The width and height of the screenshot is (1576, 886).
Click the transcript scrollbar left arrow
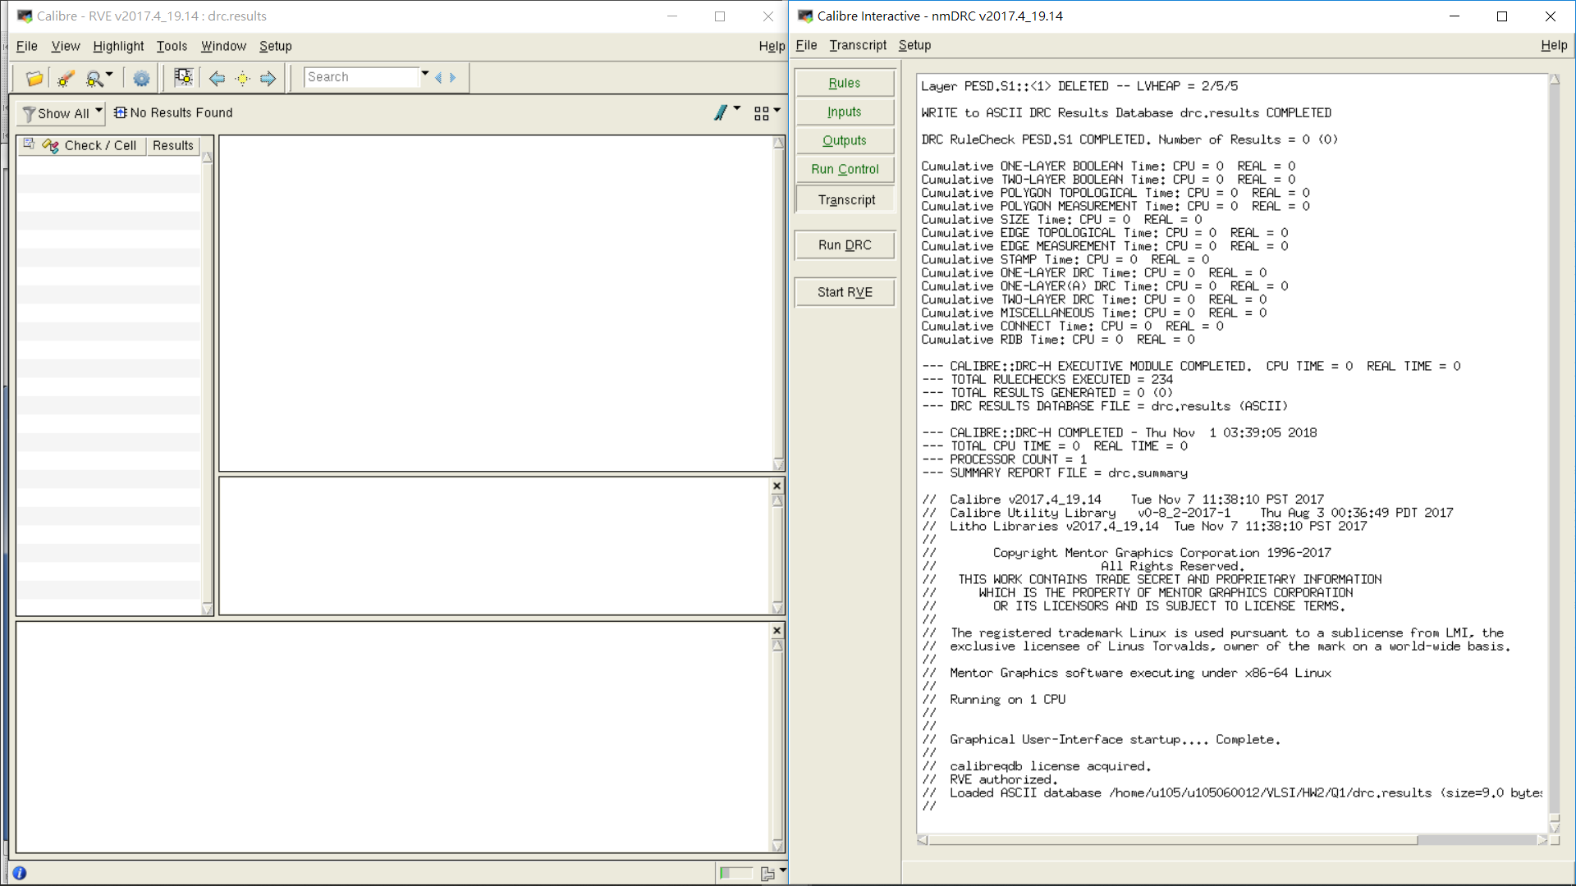(x=922, y=840)
